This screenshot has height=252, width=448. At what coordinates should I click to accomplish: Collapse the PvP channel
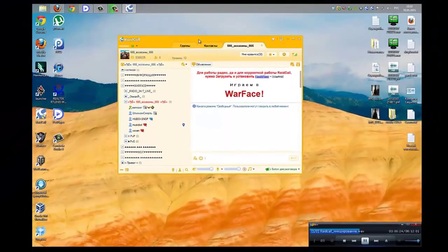[126, 136]
